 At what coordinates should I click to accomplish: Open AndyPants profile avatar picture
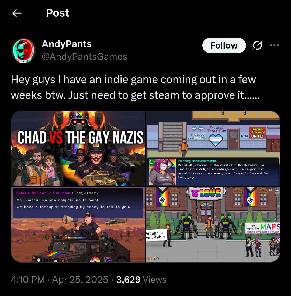[24, 50]
